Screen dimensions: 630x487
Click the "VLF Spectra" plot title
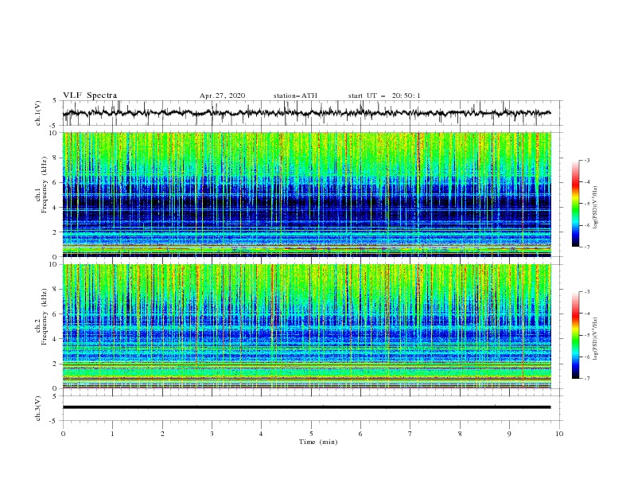tap(90, 95)
